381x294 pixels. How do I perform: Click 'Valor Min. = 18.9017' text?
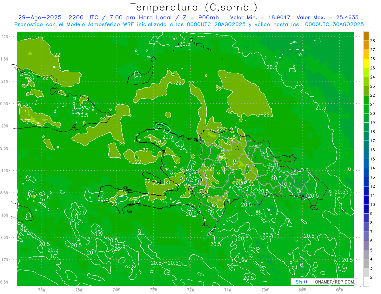coord(260,18)
